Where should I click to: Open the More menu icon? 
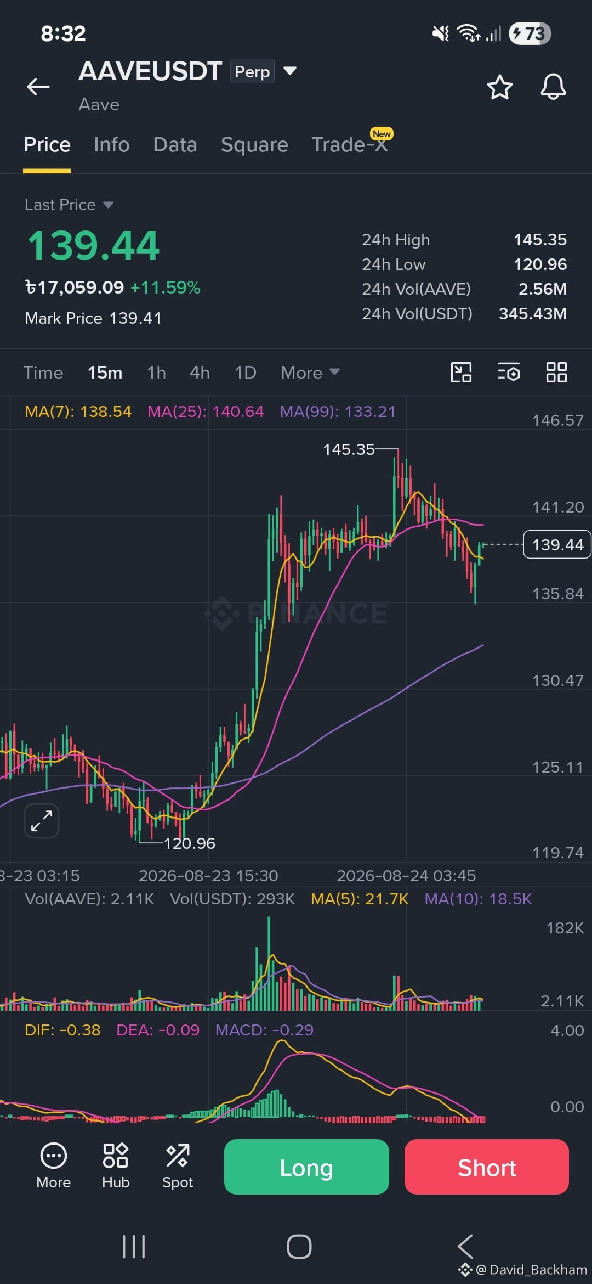tap(54, 1166)
